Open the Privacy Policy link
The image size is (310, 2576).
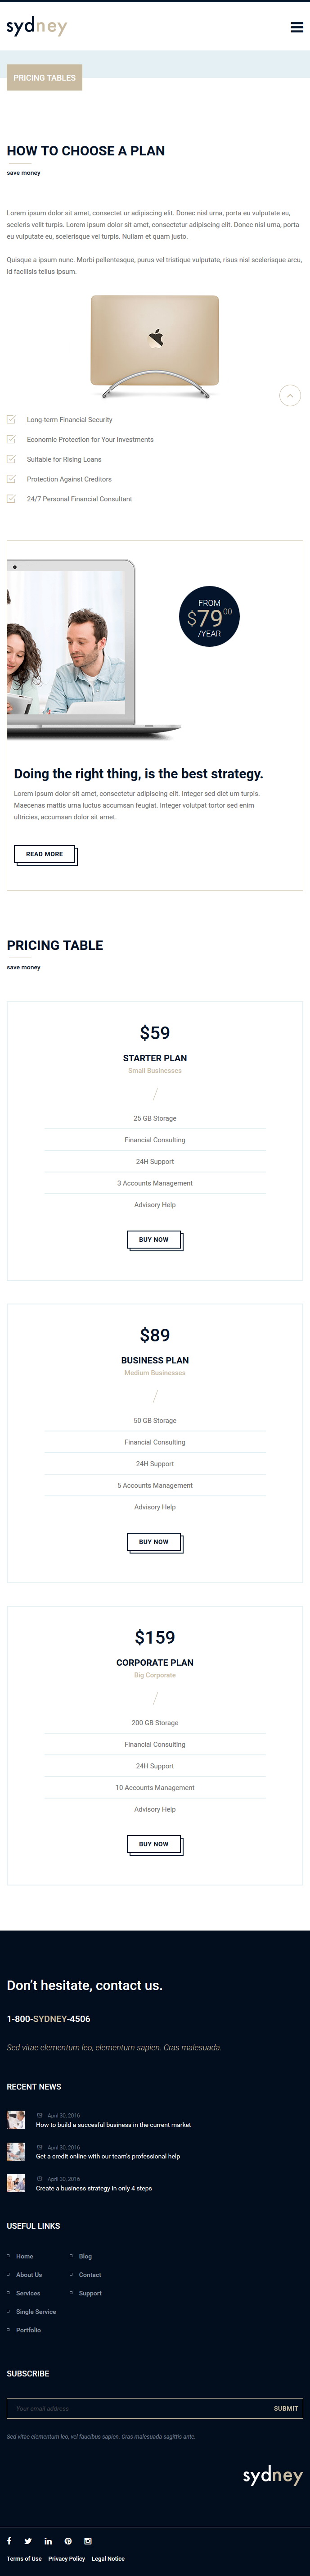pyautogui.click(x=67, y=2558)
